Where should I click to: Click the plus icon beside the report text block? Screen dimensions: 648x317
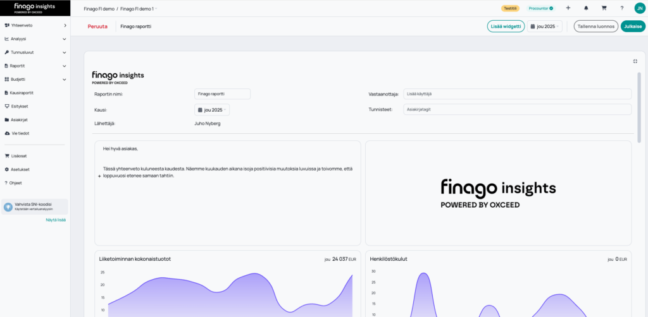click(x=99, y=176)
